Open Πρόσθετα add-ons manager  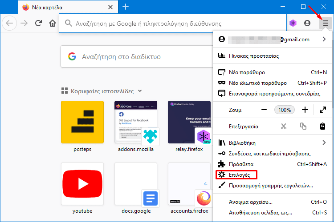273,164
